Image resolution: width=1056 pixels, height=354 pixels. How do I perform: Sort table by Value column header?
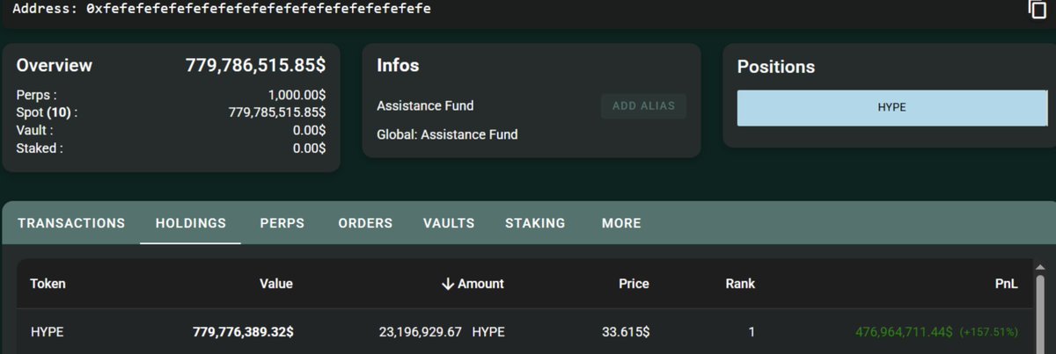[x=276, y=284]
